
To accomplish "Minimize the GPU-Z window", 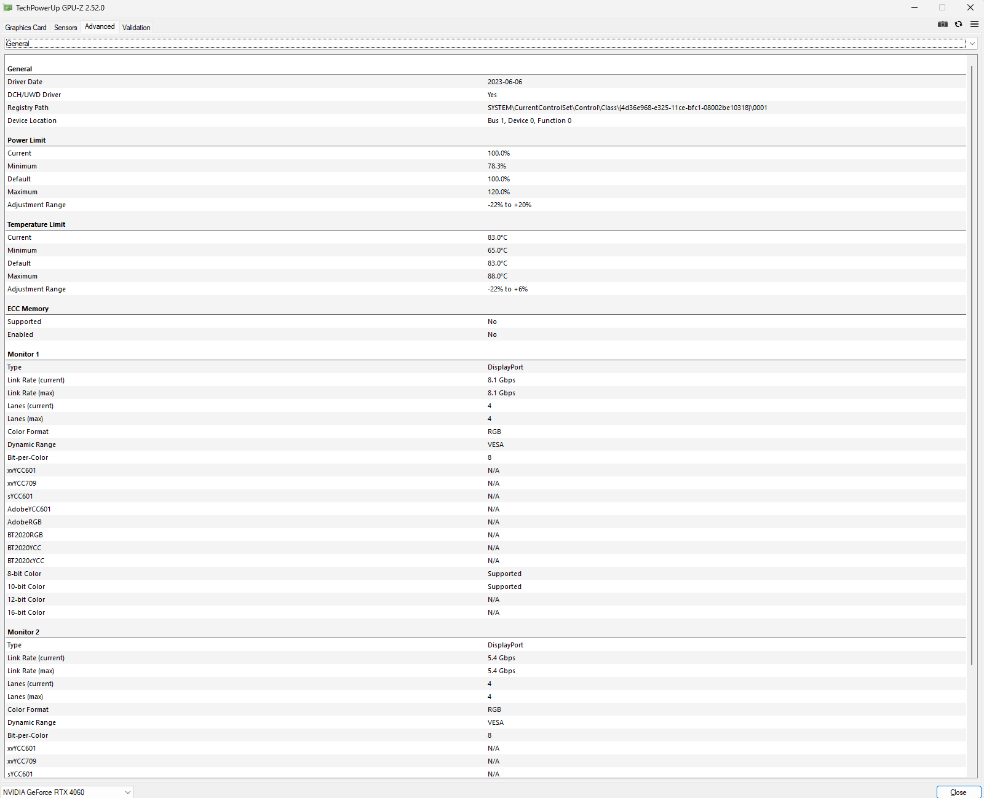I will (x=915, y=8).
